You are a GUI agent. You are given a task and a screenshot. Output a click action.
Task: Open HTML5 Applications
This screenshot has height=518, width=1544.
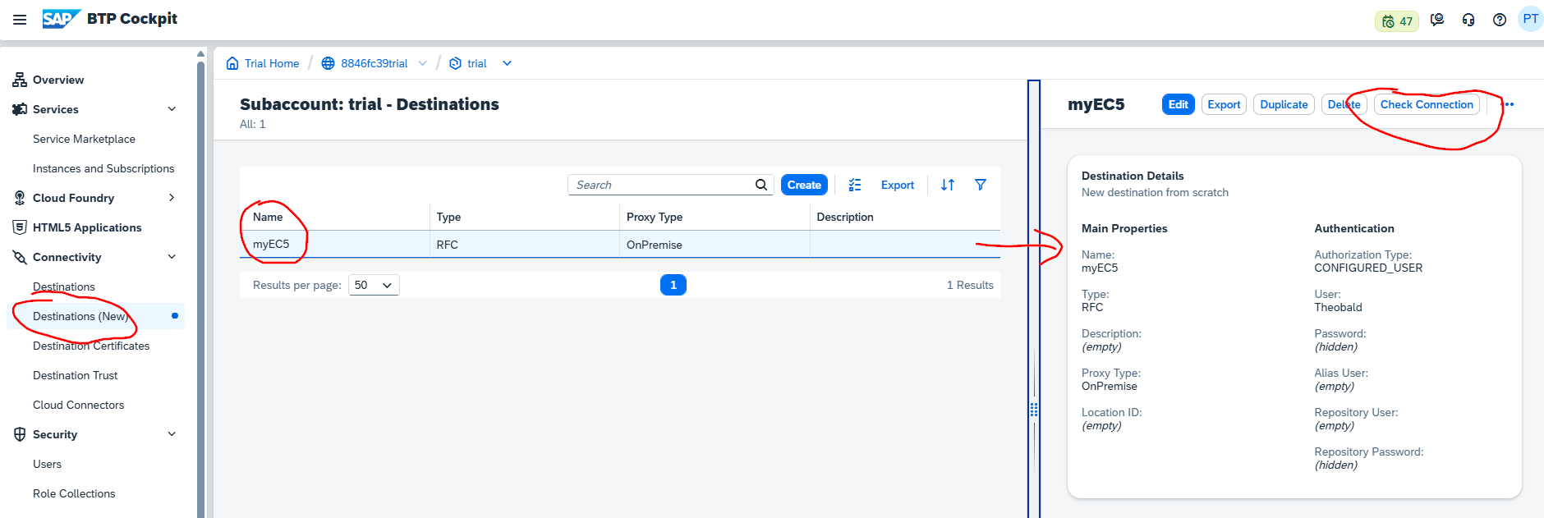point(87,227)
